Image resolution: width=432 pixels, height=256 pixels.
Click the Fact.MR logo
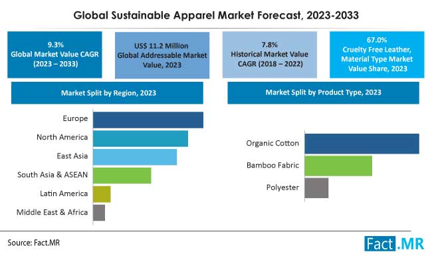[394, 243]
